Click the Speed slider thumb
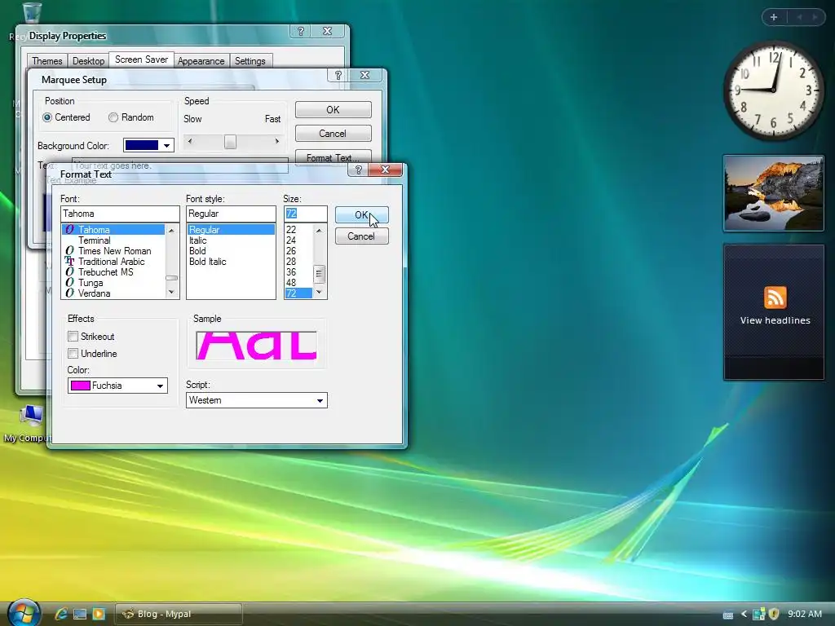Screen dimensions: 835x626 [230, 142]
